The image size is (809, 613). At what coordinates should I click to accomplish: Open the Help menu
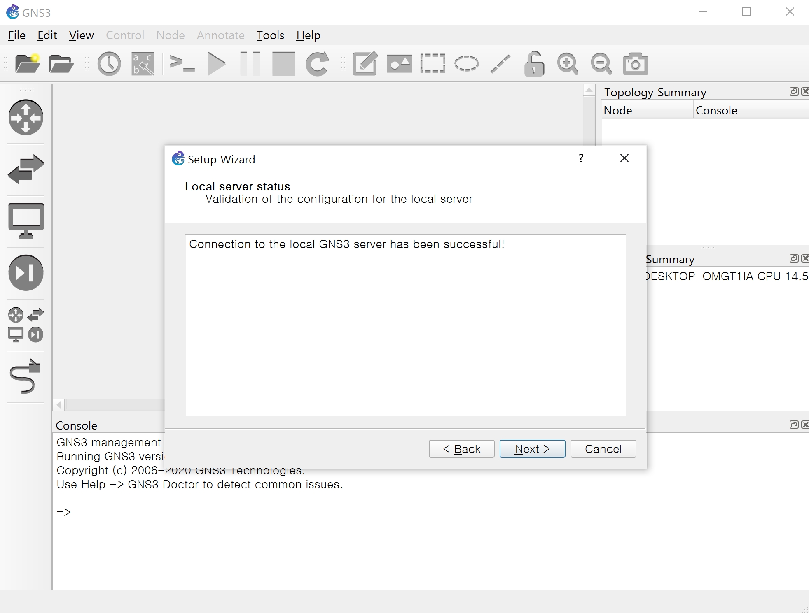click(x=308, y=35)
